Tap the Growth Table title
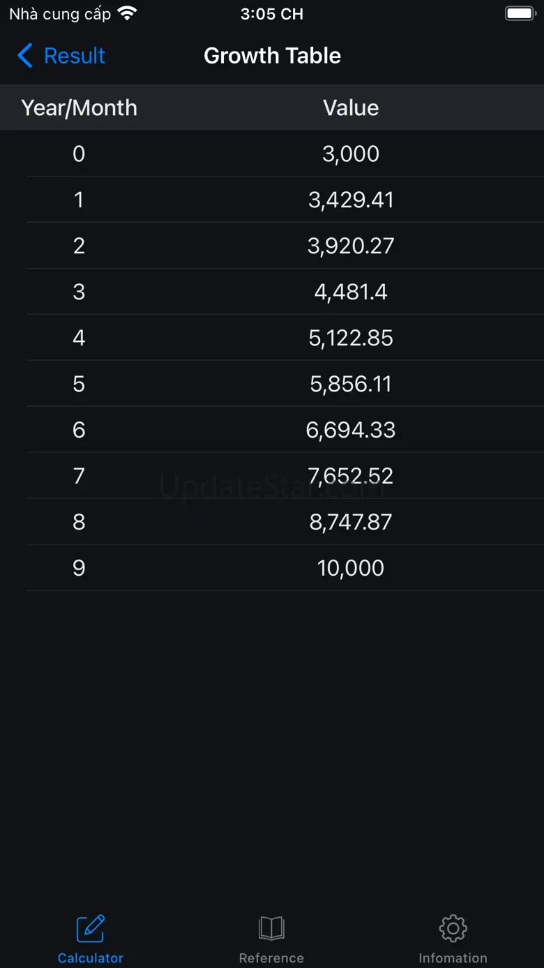 pos(272,55)
